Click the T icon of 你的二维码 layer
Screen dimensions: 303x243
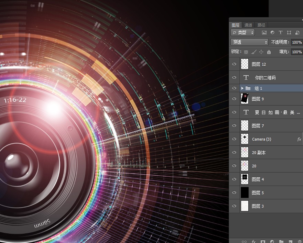[x=246, y=77]
